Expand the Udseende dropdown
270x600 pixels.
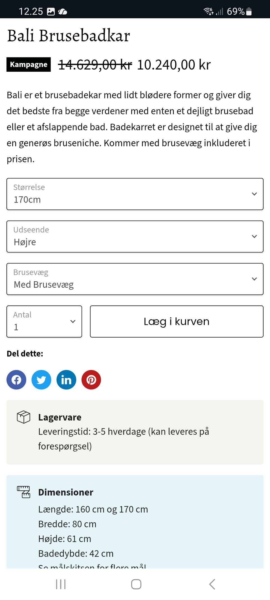pos(135,237)
